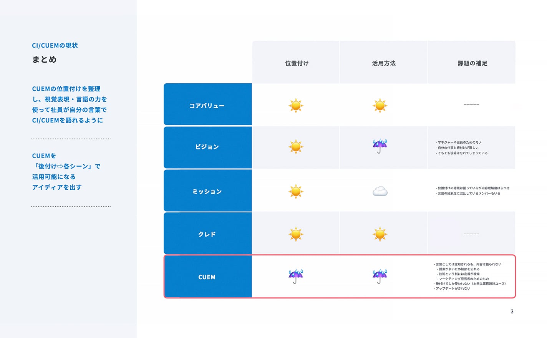Click the sun icon in クレド 位置付け cell
The height and width of the screenshot is (338, 547).
click(x=296, y=234)
